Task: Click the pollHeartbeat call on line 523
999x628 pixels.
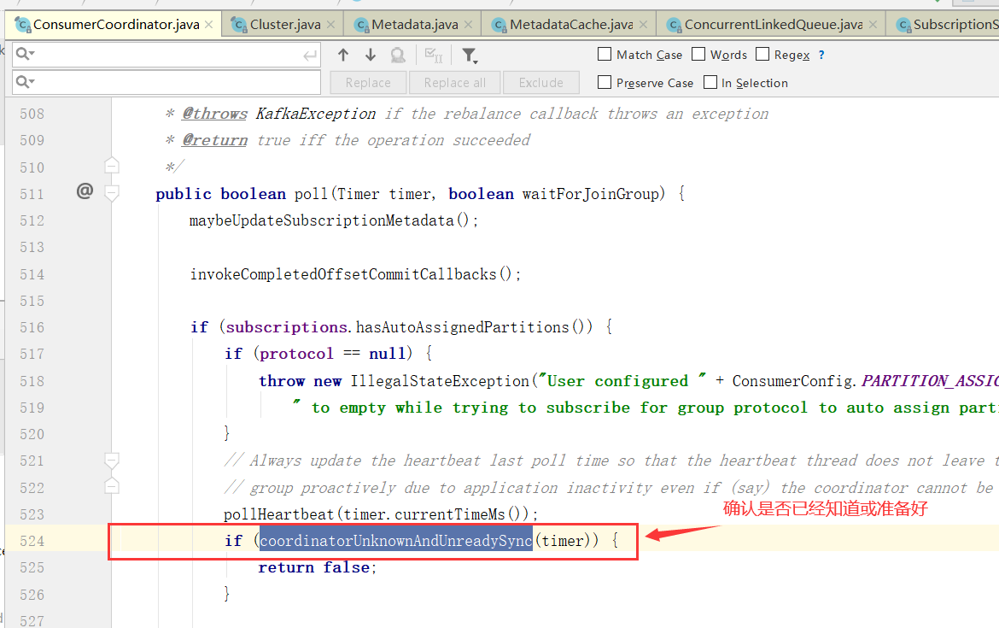Action: coord(278,514)
